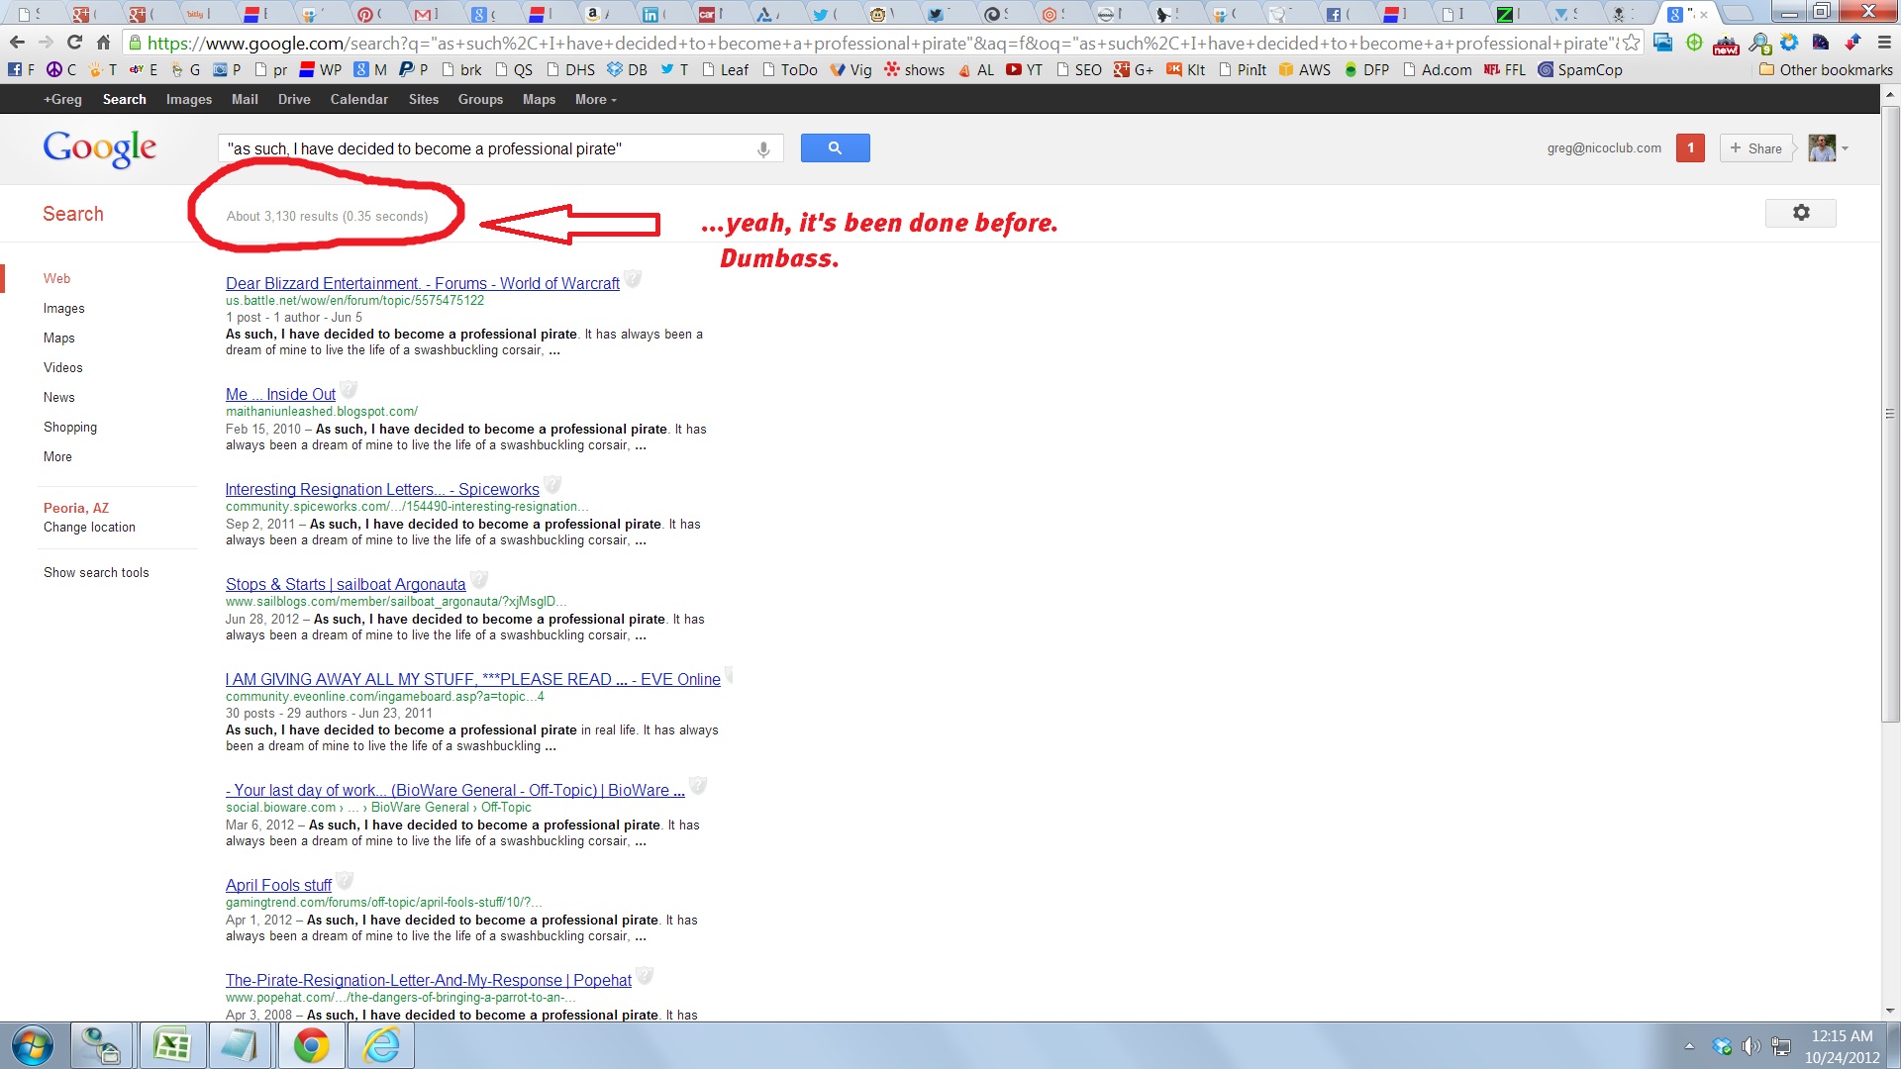This screenshot has height=1069, width=1901.
Task: Open the FFL bookmark
Action: [x=1505, y=70]
